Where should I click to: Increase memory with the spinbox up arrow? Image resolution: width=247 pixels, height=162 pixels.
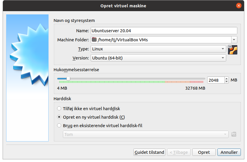[226, 79]
